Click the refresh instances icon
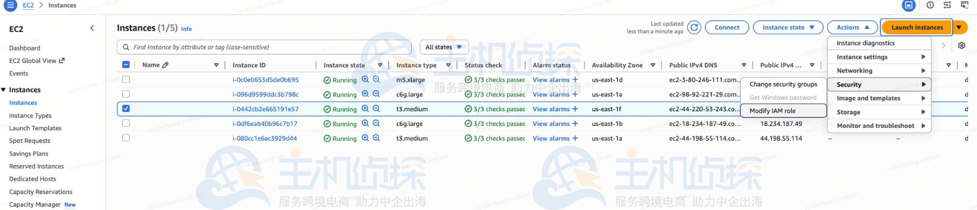Viewport: 977px width, 210px height. coord(694,27)
